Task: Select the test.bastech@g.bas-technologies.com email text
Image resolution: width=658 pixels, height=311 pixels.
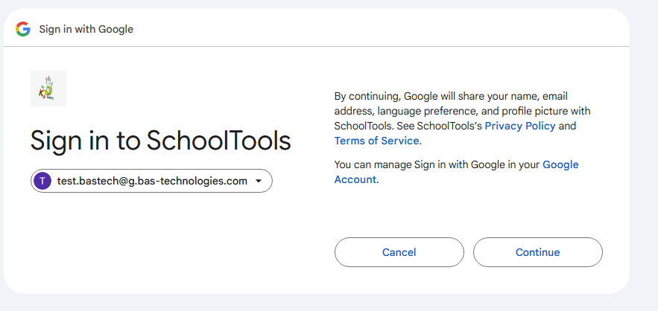Action: pos(152,181)
